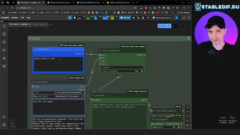Open the Run options dropdown arrow
The image size is (240, 135).
coord(169,26)
